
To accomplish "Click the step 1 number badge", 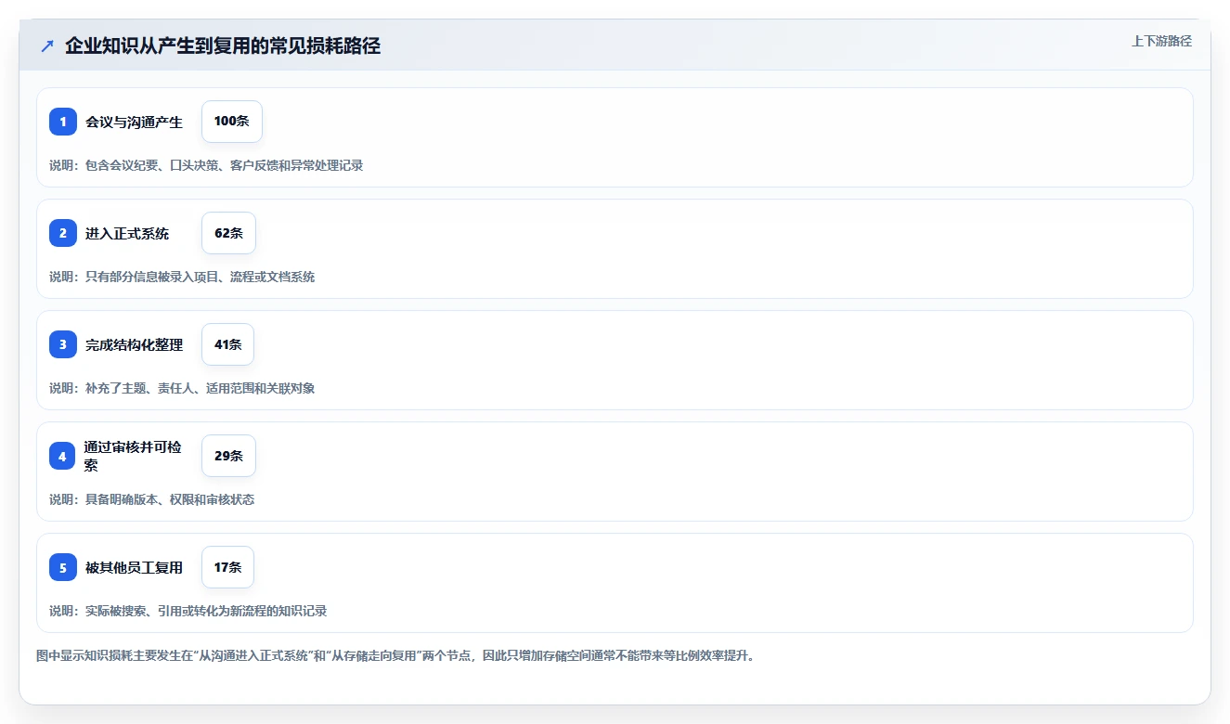I will pos(63,122).
